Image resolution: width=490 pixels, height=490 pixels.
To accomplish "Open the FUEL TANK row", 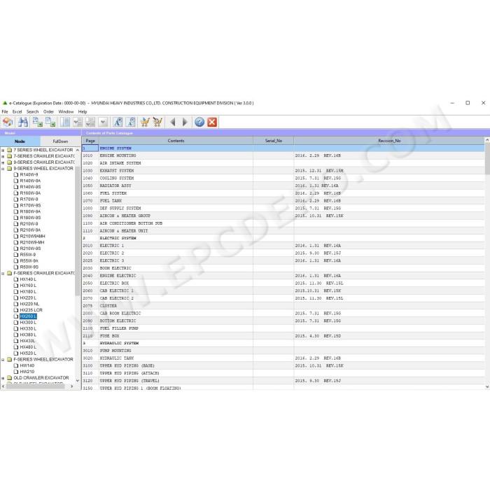I will point(283,201).
